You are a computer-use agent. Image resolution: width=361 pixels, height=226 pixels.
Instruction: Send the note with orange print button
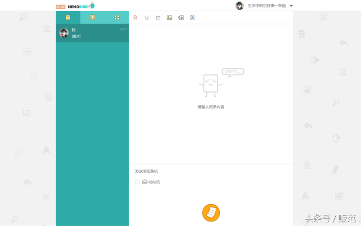coord(211,212)
